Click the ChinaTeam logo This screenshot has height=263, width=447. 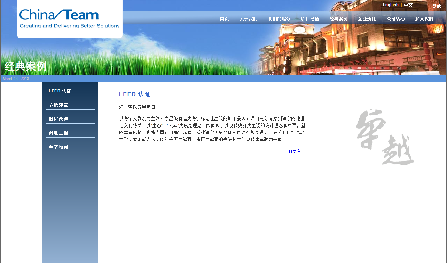69,19
